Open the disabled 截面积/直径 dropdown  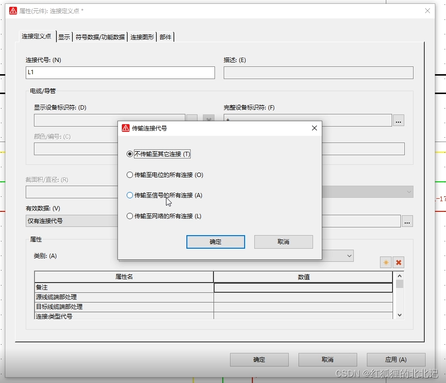click(x=408, y=191)
